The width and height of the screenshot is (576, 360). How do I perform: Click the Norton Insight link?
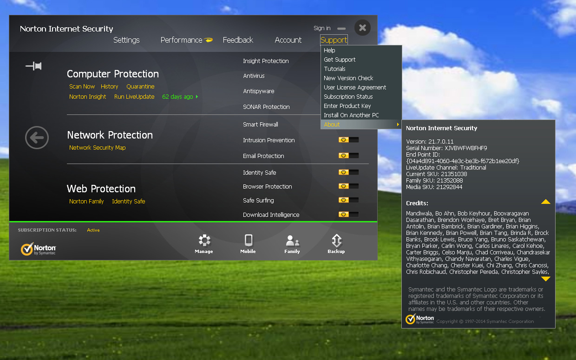click(88, 97)
